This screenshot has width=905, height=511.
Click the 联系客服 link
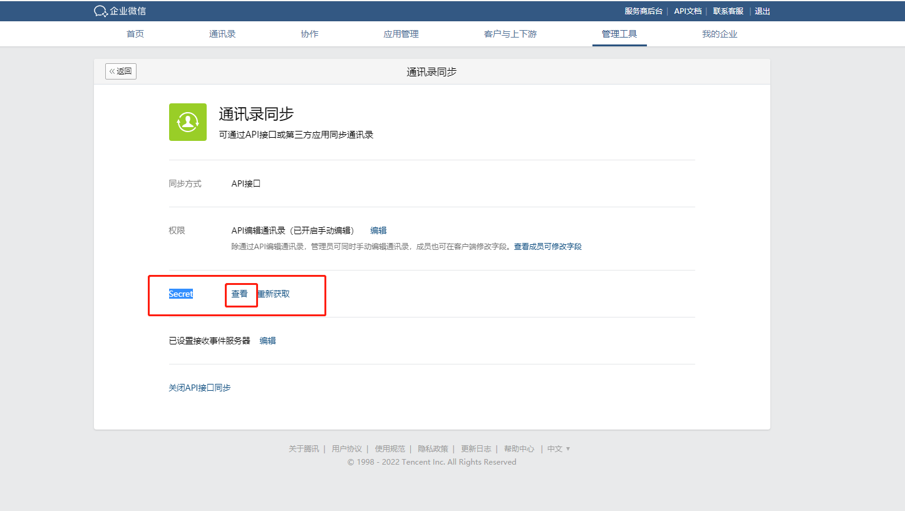[728, 11]
